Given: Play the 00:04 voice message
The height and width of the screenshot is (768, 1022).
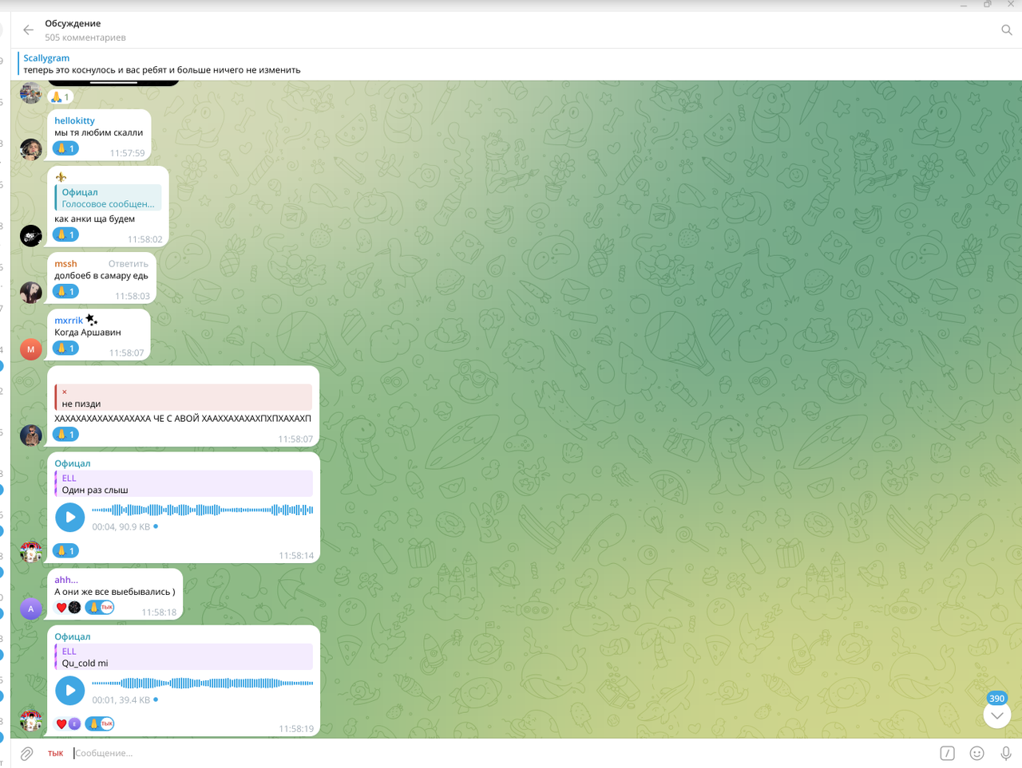Looking at the screenshot, I should [x=70, y=518].
